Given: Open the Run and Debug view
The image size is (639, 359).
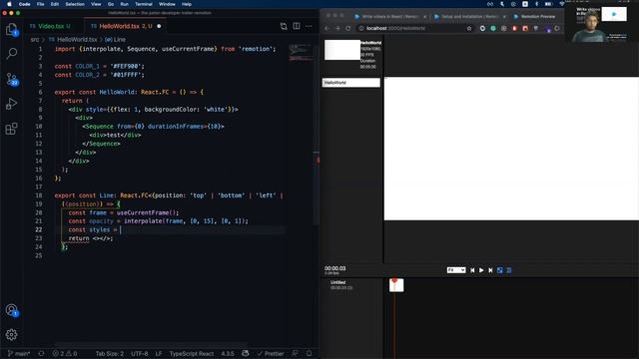Looking at the screenshot, I should tap(11, 104).
